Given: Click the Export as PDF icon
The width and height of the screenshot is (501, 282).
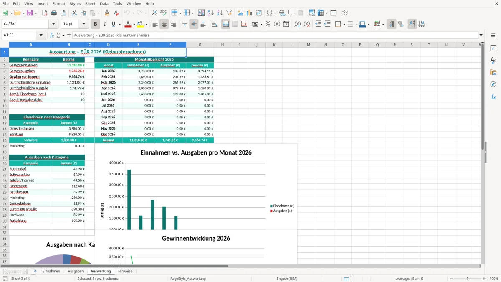Looking at the screenshot, I should coord(45,13).
